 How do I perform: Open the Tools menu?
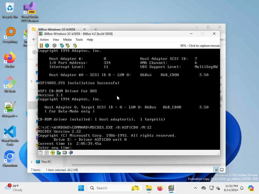tap(79, 40)
